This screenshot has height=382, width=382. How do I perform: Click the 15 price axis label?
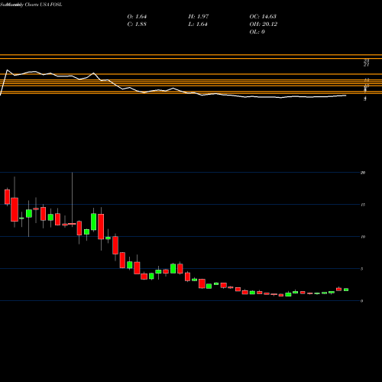(x=363, y=205)
